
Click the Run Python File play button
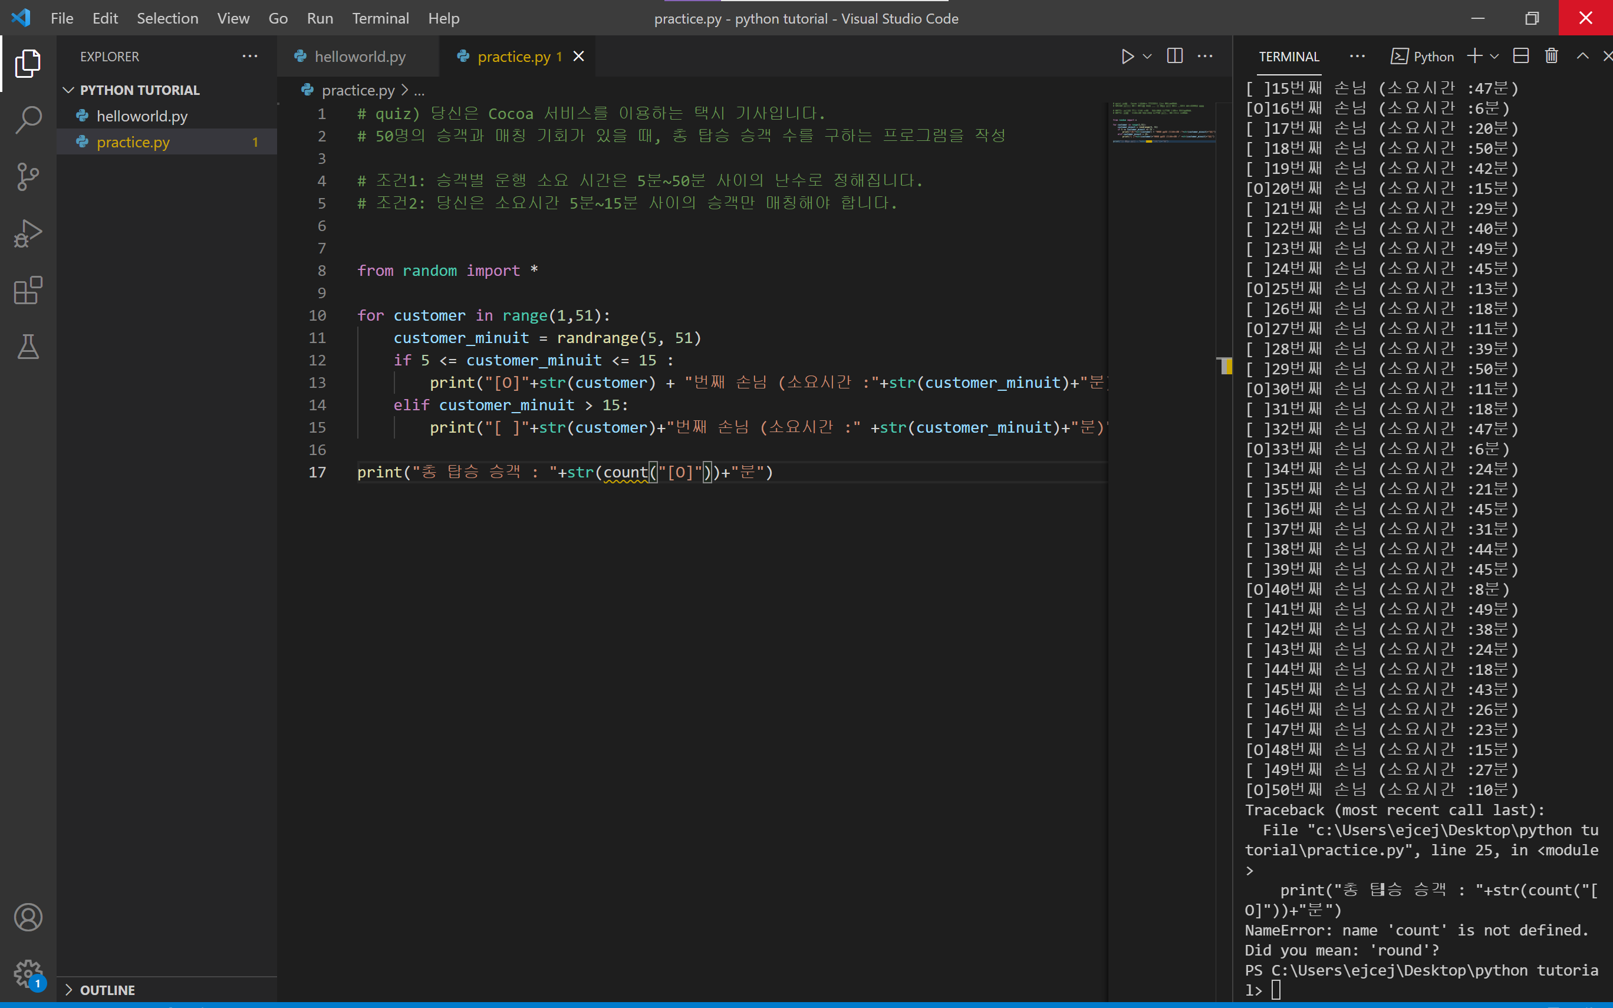pyautogui.click(x=1127, y=57)
